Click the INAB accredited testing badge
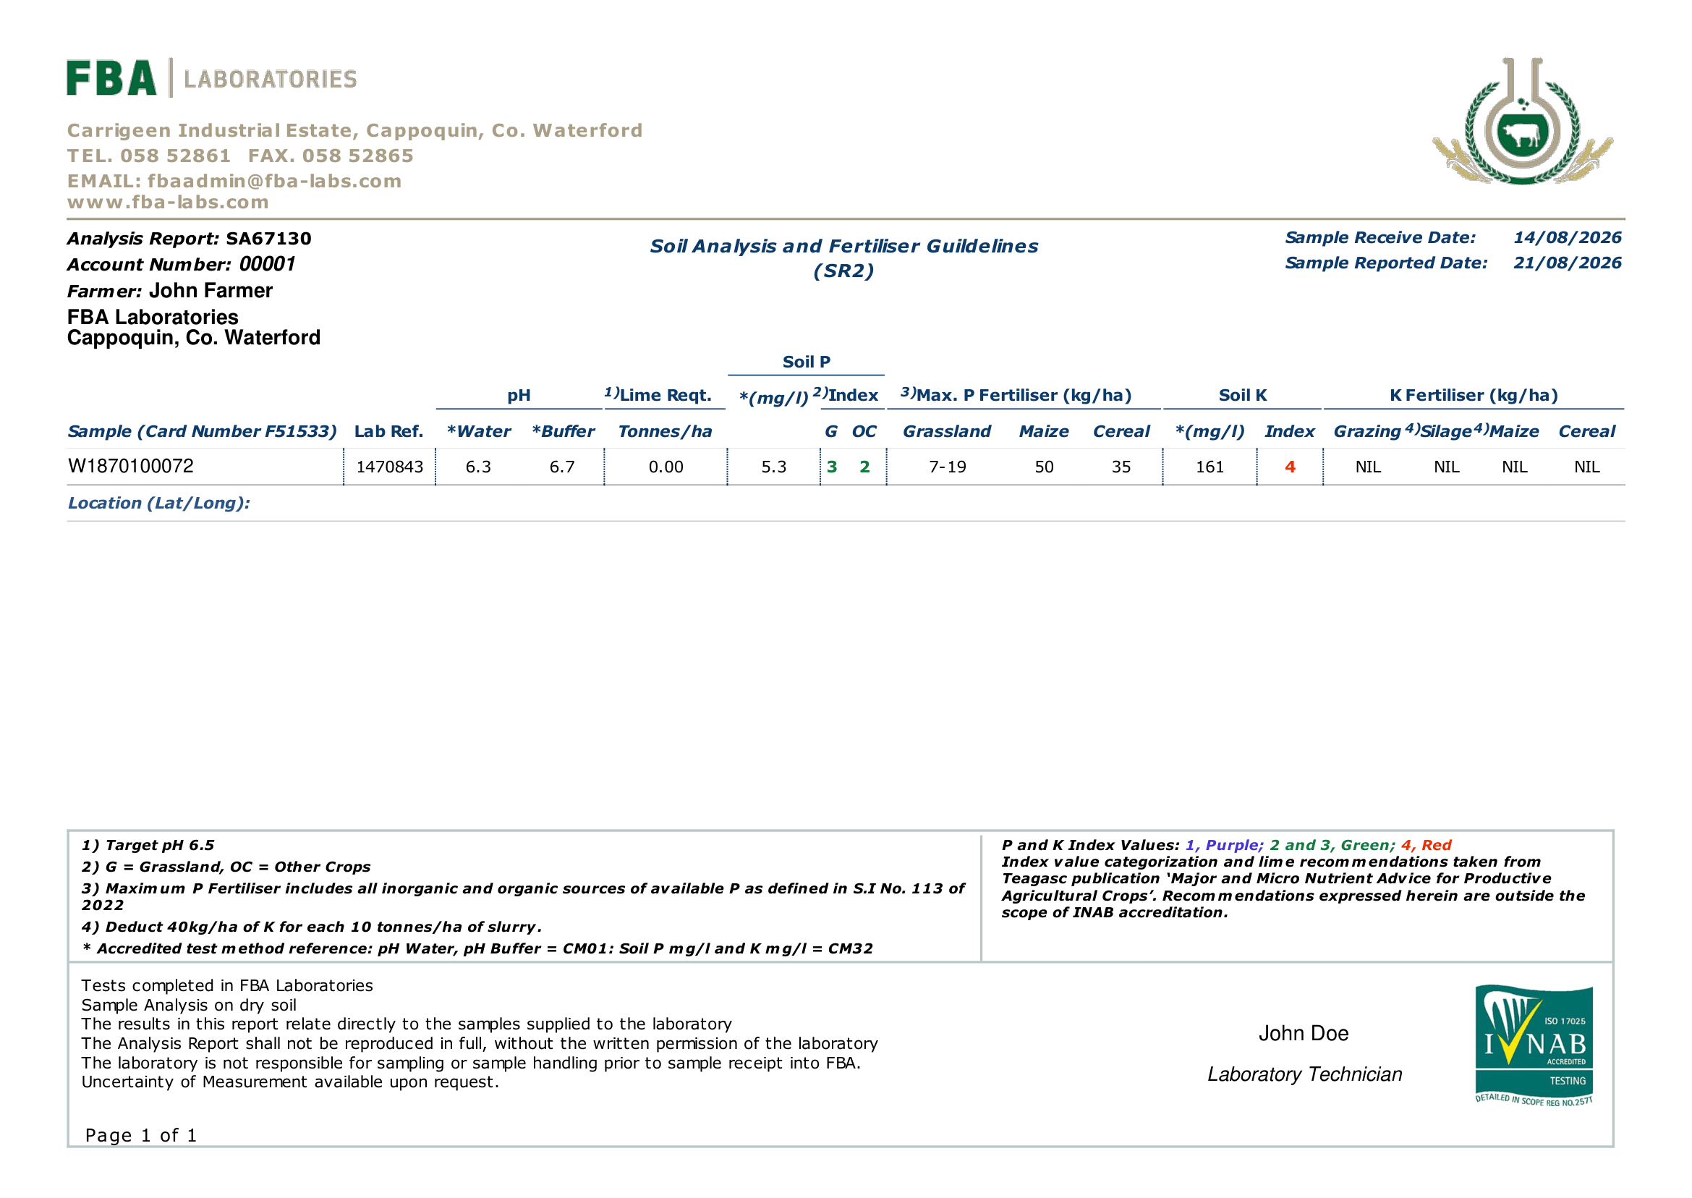The image size is (1692, 1198). pyautogui.click(x=1534, y=1045)
